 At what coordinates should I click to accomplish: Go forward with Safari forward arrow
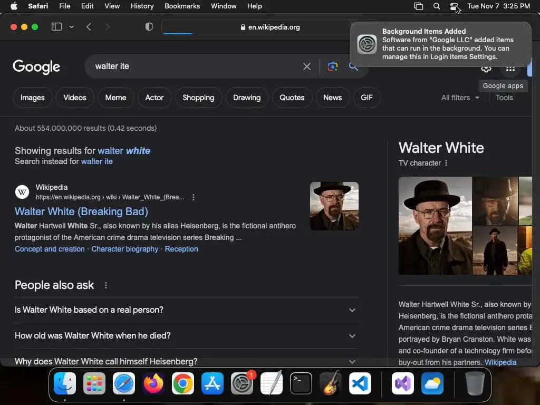click(x=107, y=27)
